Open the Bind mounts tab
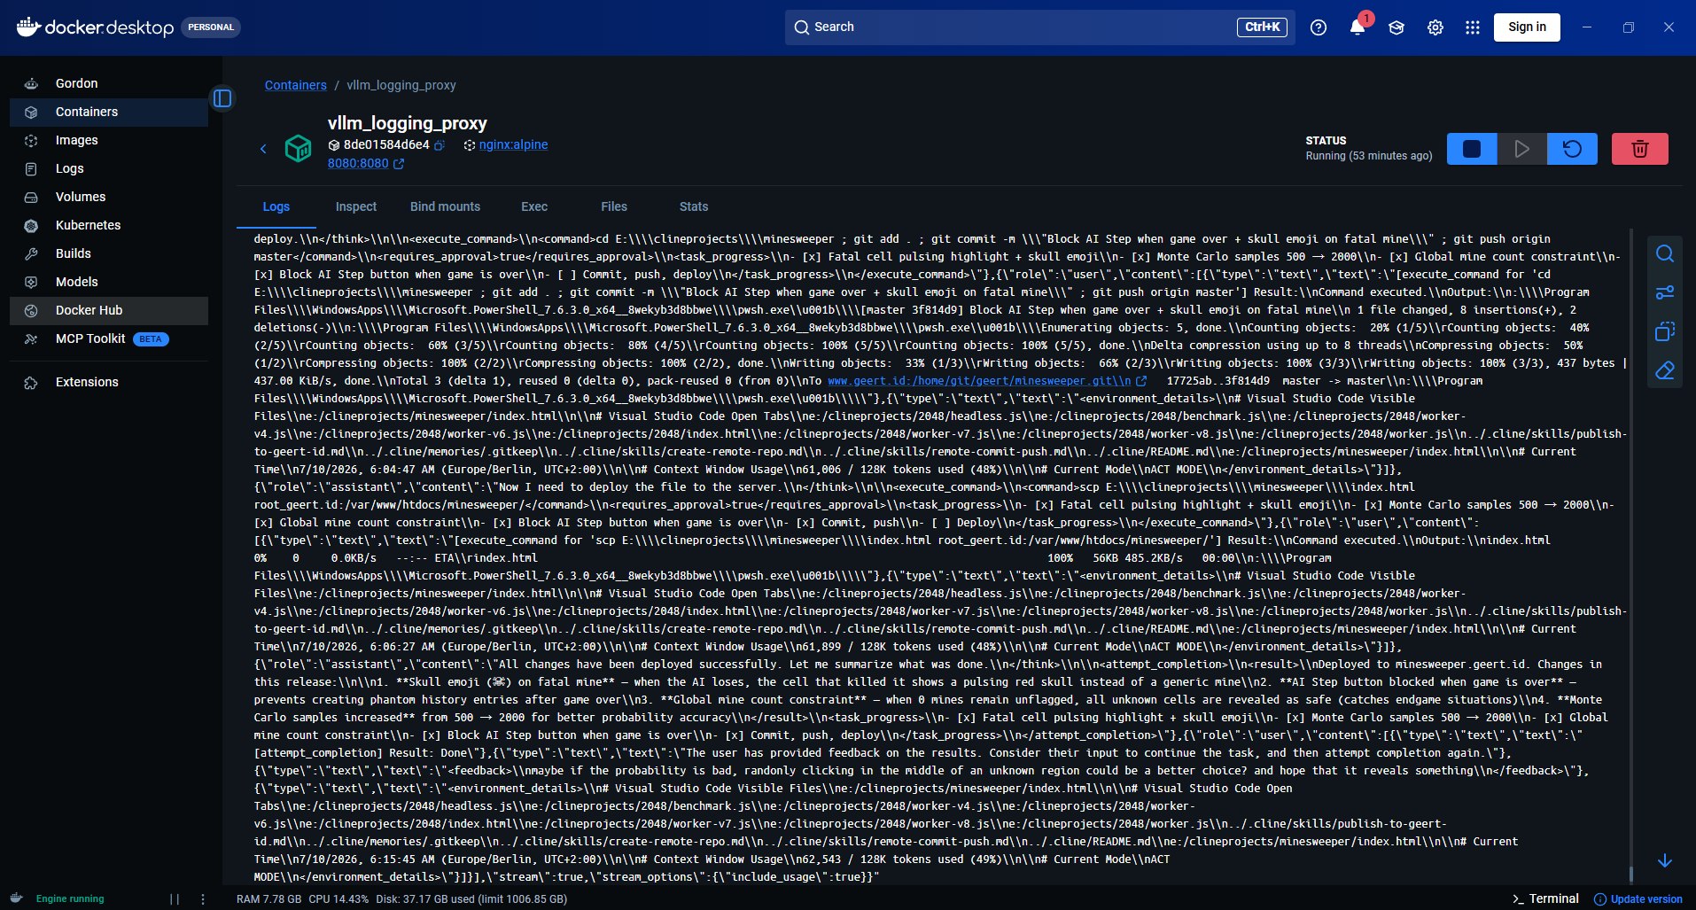 (x=445, y=206)
